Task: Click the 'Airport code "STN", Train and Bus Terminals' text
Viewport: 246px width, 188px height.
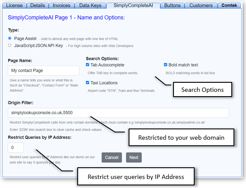Action: (x=121, y=91)
